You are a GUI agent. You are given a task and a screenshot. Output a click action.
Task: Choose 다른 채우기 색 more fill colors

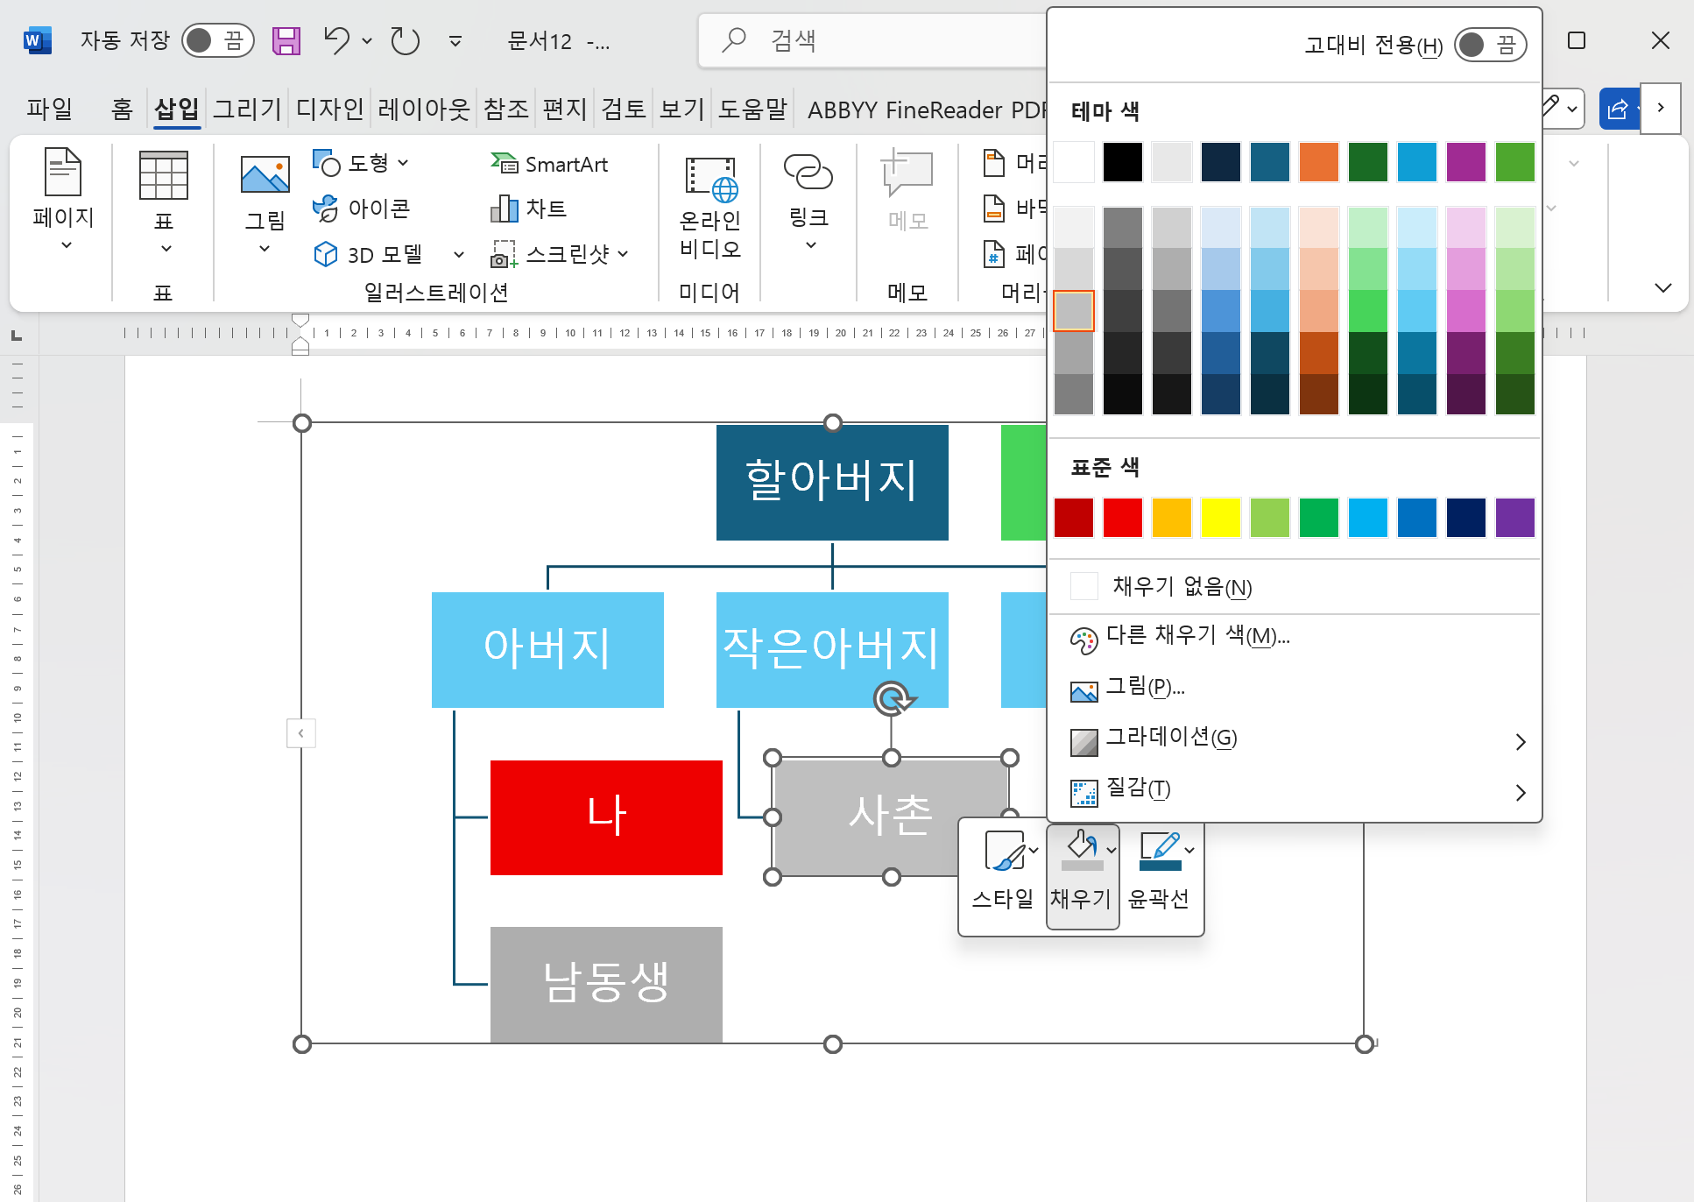[1196, 635]
